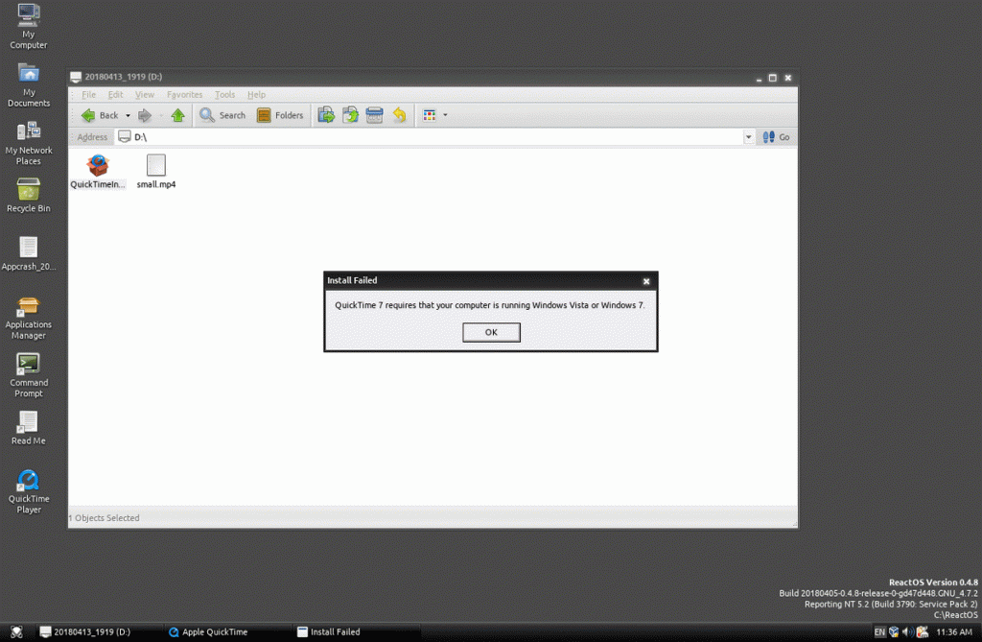Viewport: 982px width, 642px height.
Task: Expand the address bar dropdown
Action: tap(748, 136)
